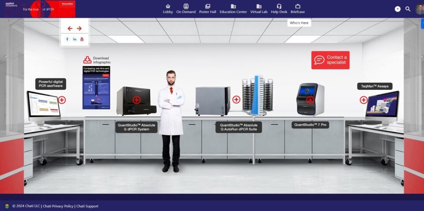Expand the top-right circular dropdown arrow
Image resolution: width=424 pixels, height=211 pixels.
[397, 9]
